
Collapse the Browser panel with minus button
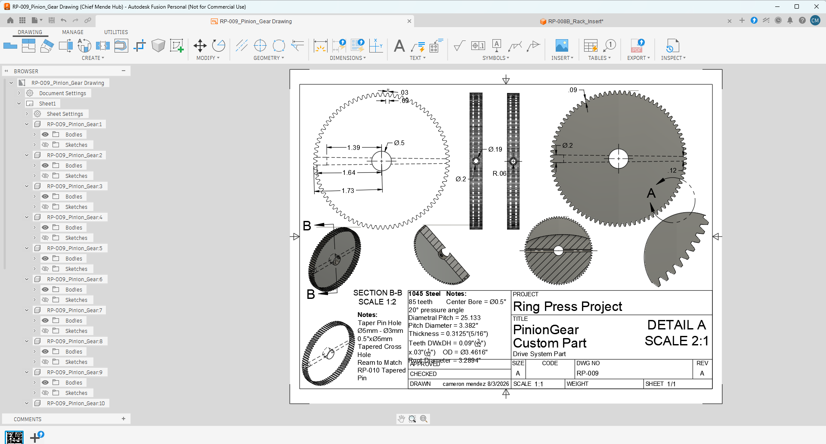point(124,71)
